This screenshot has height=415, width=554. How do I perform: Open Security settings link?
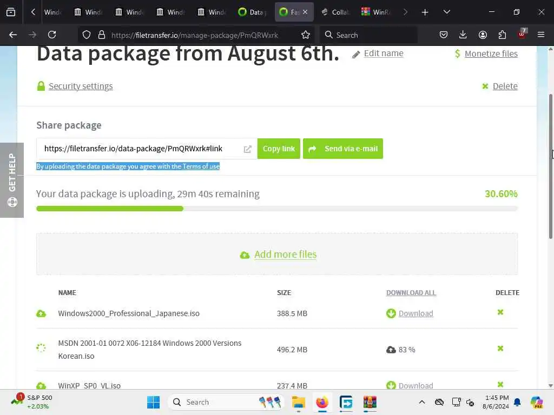coord(81,86)
